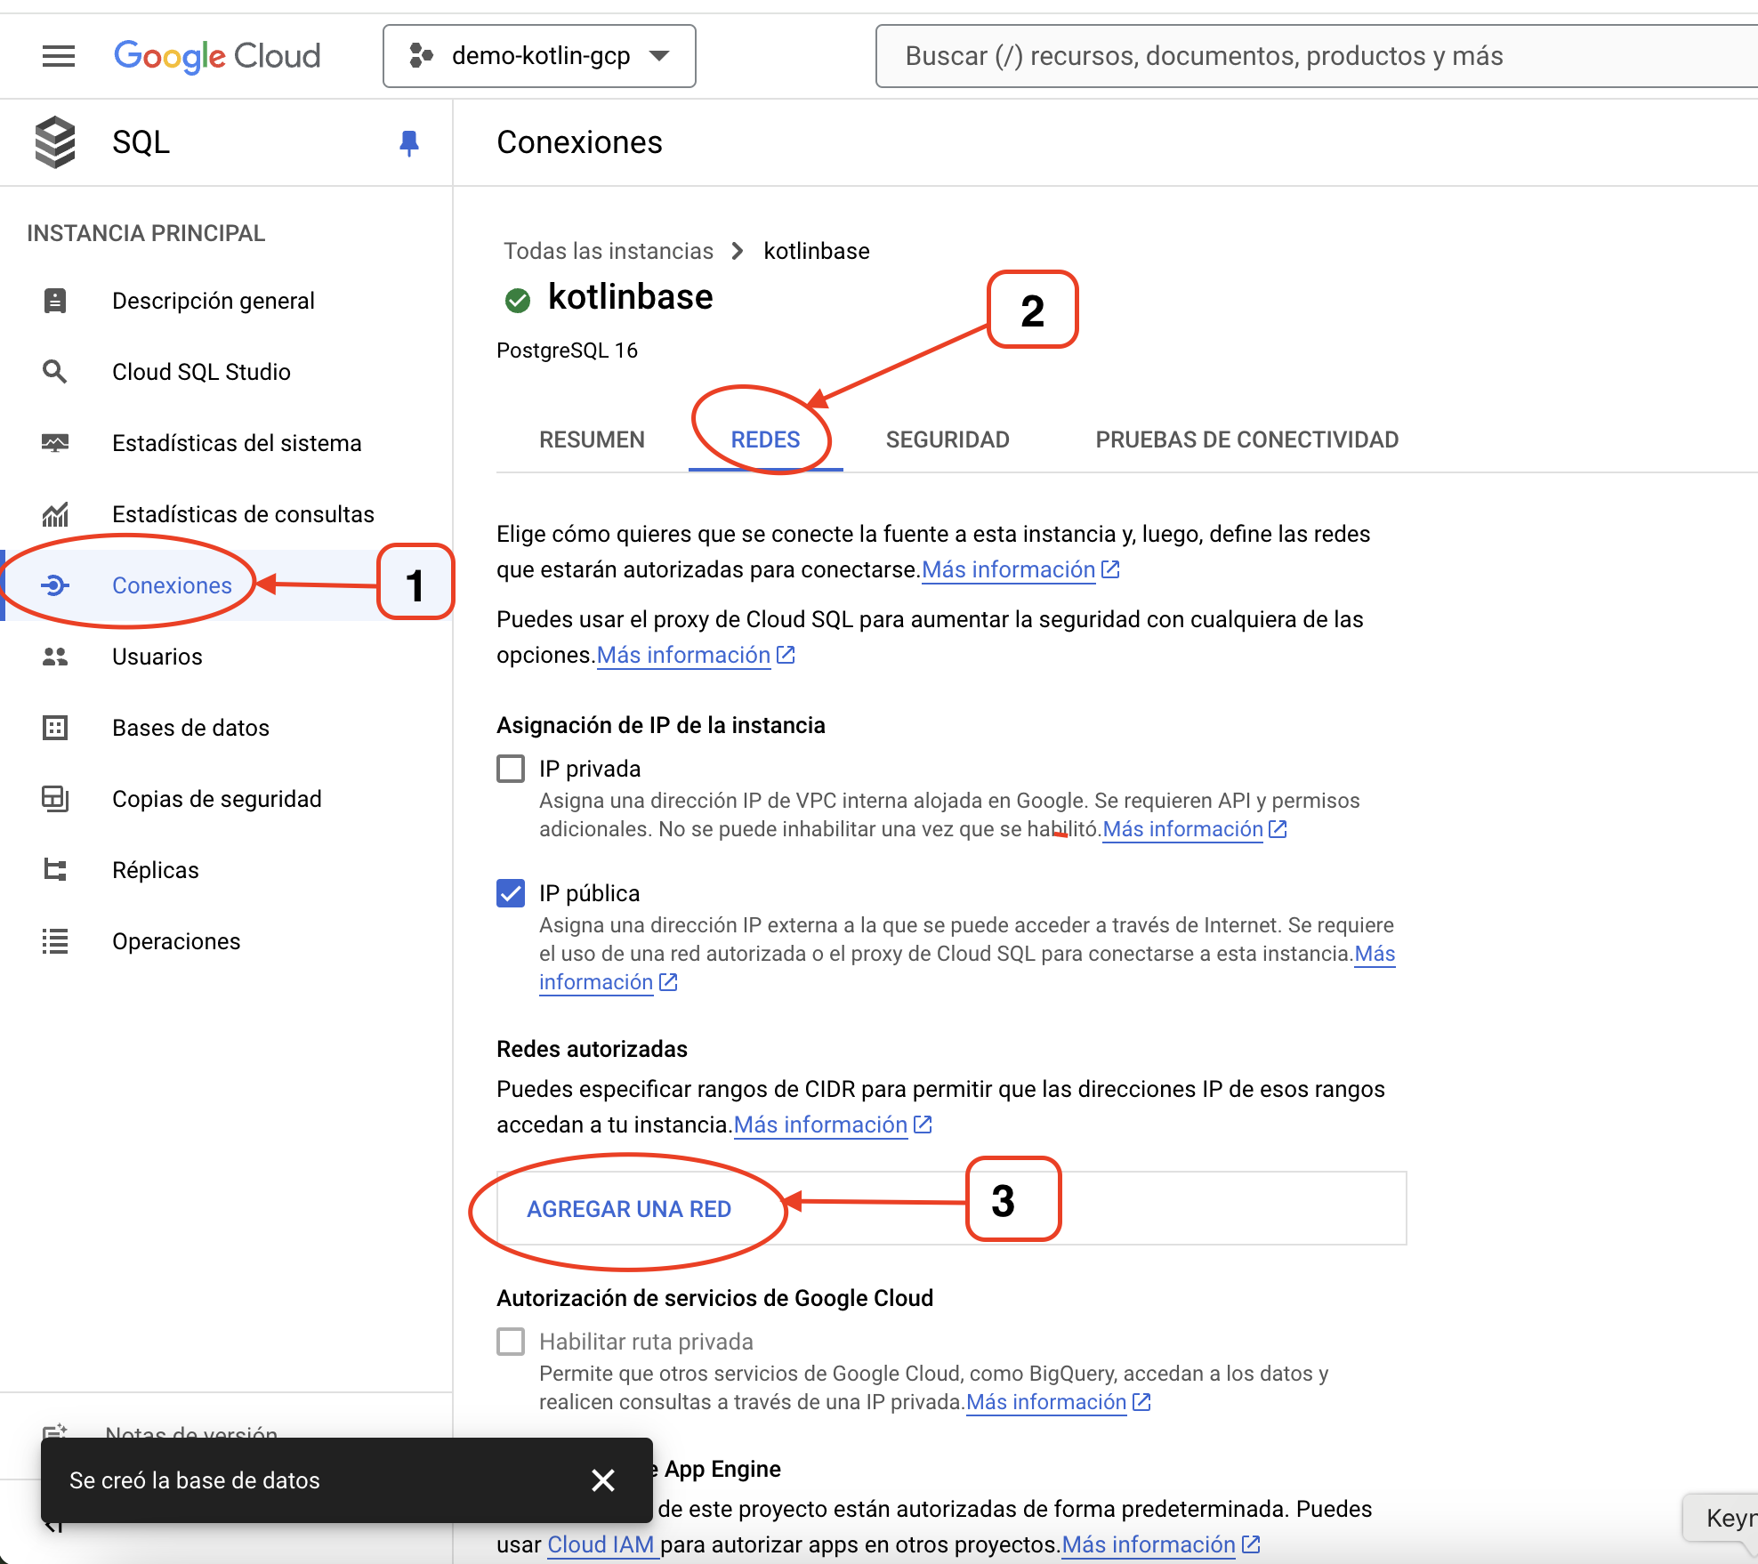Viewport: 1758px width, 1564px height.
Task: Click the Operaciones list icon
Action: 55,941
